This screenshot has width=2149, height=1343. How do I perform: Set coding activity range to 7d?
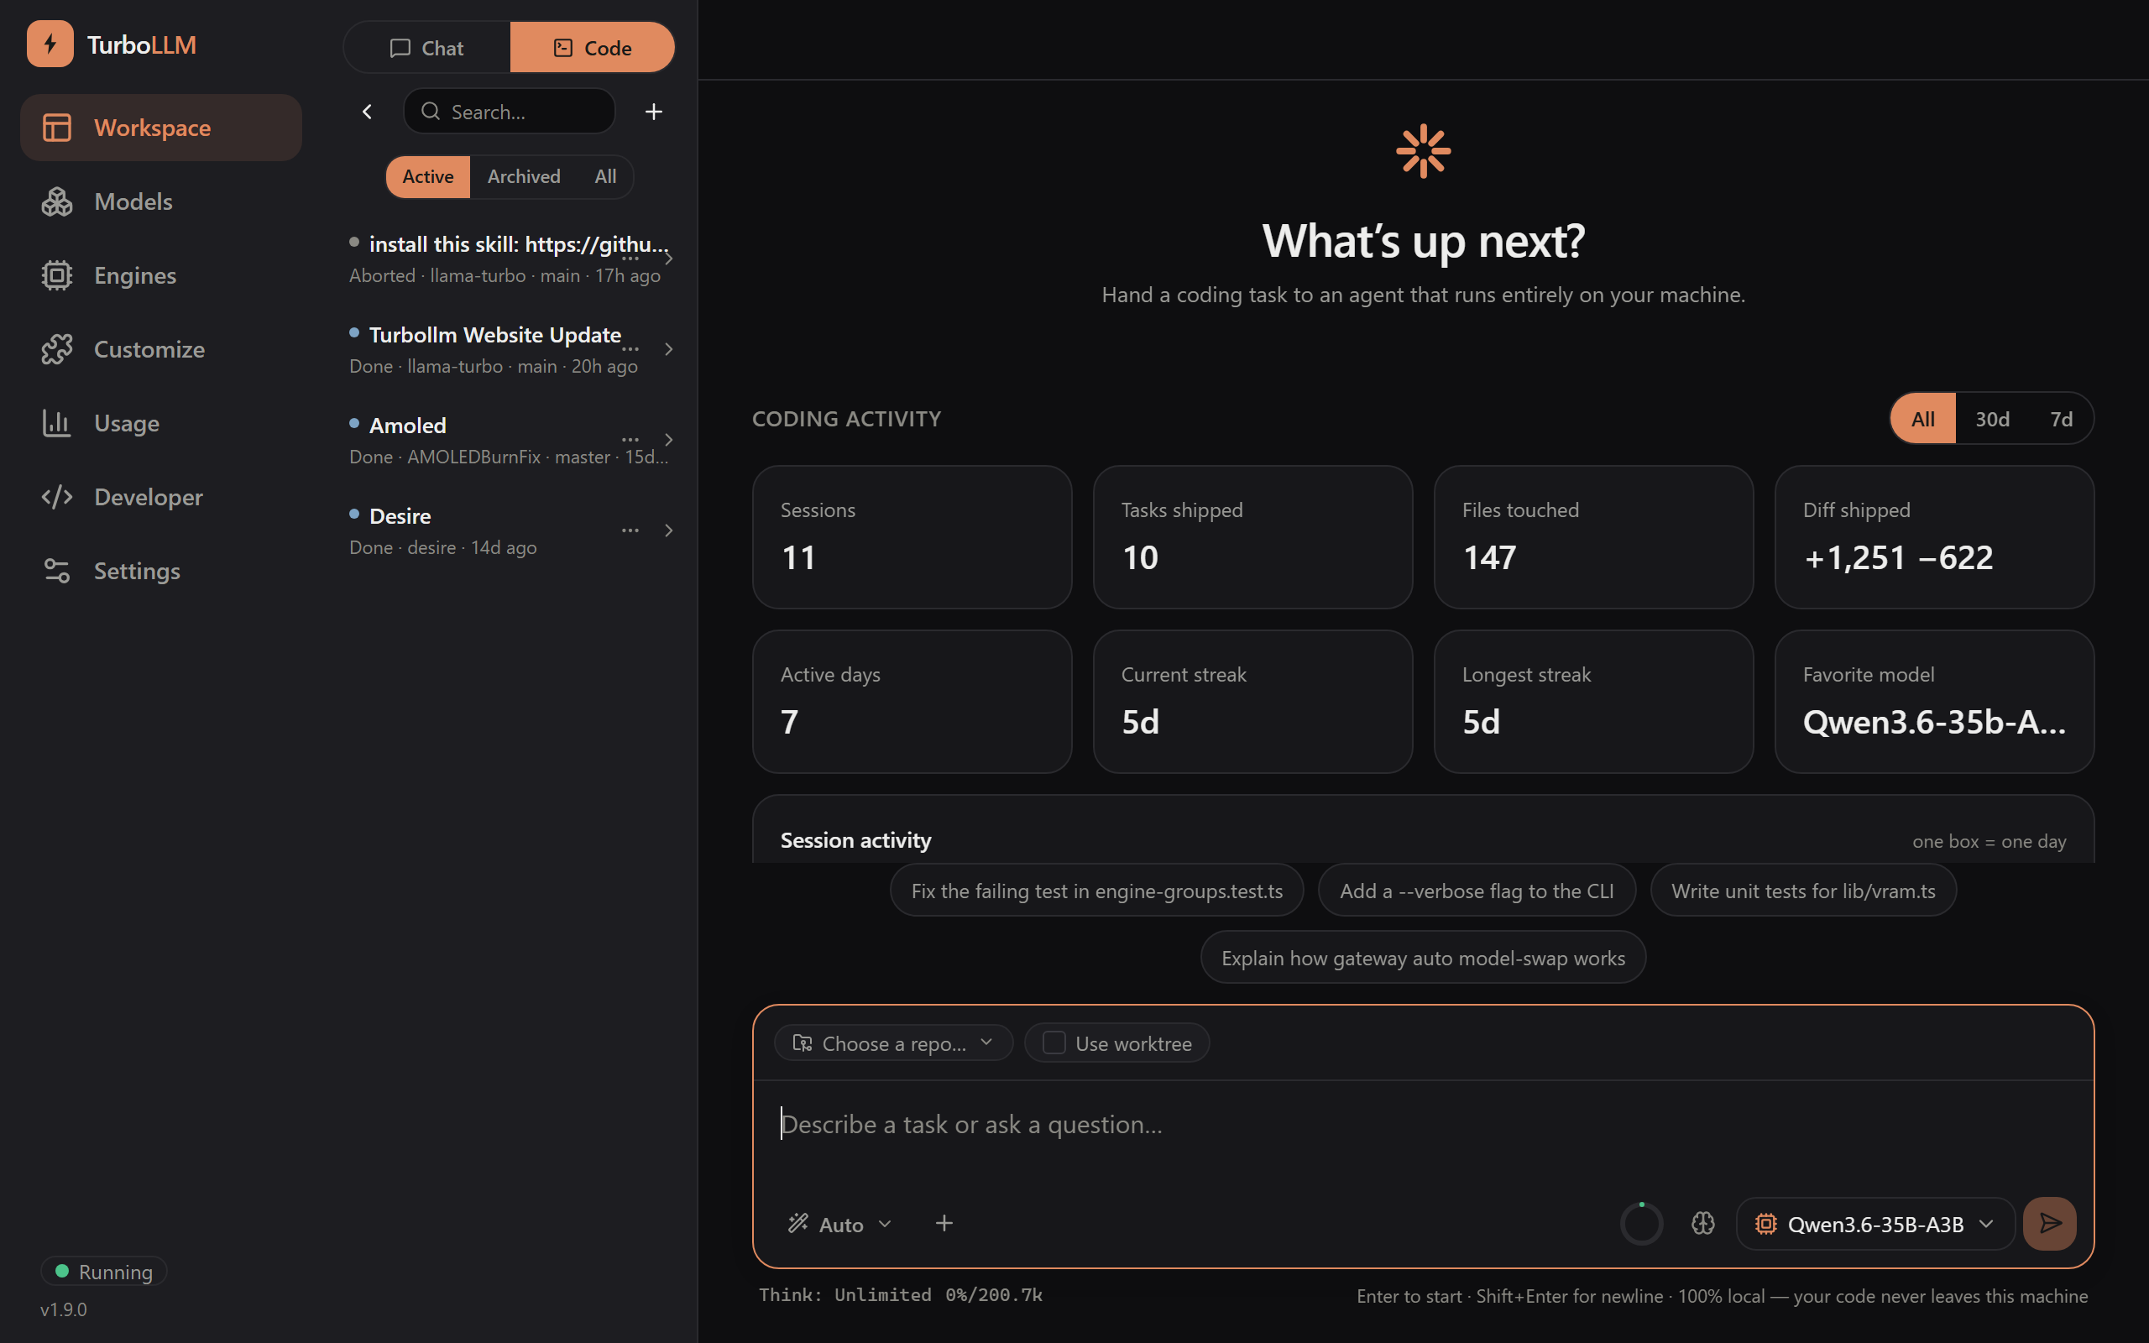[2061, 418]
